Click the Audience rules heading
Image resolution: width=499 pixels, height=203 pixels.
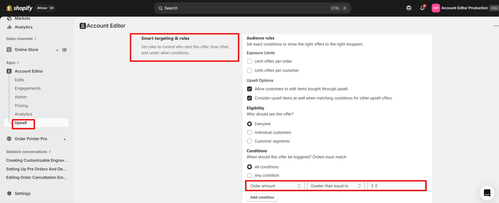pos(260,38)
